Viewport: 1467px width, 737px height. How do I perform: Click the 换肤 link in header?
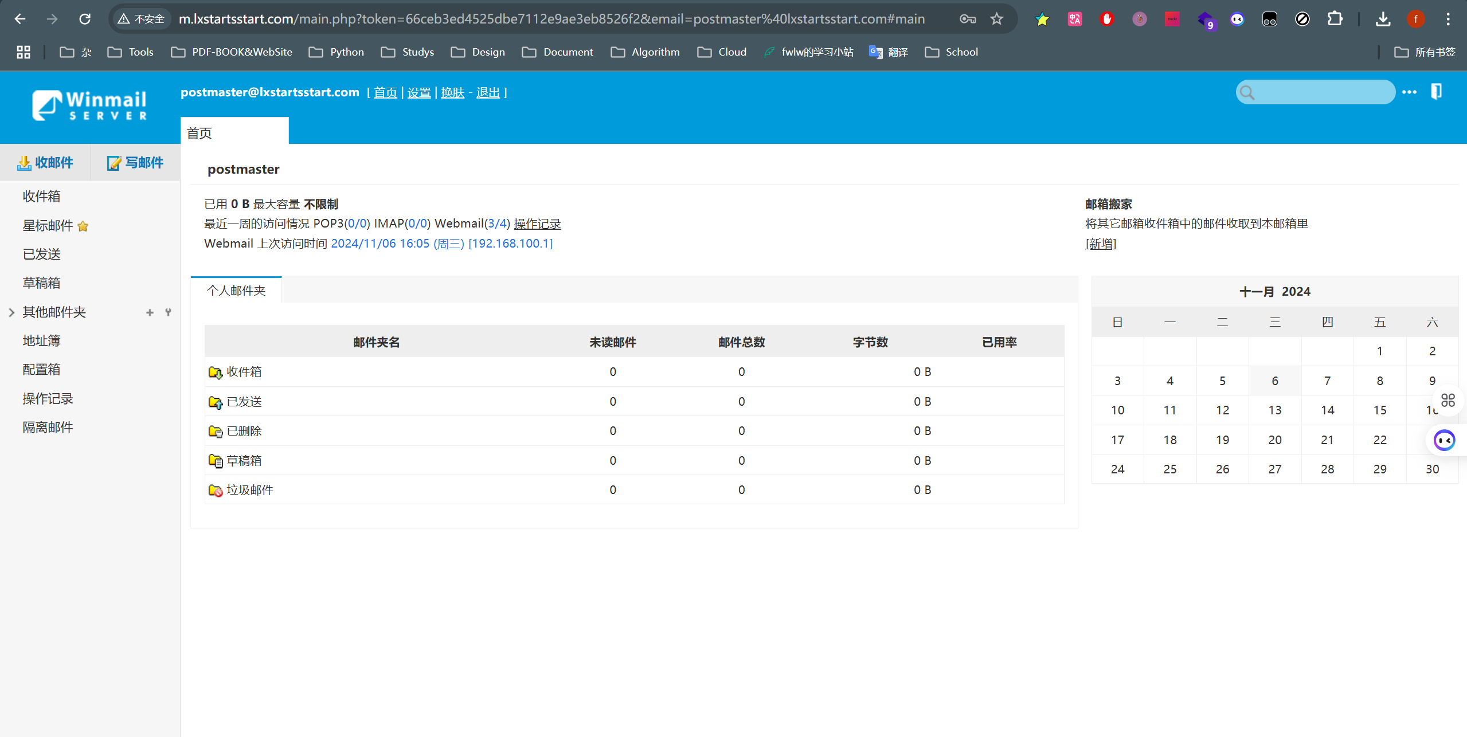click(452, 92)
